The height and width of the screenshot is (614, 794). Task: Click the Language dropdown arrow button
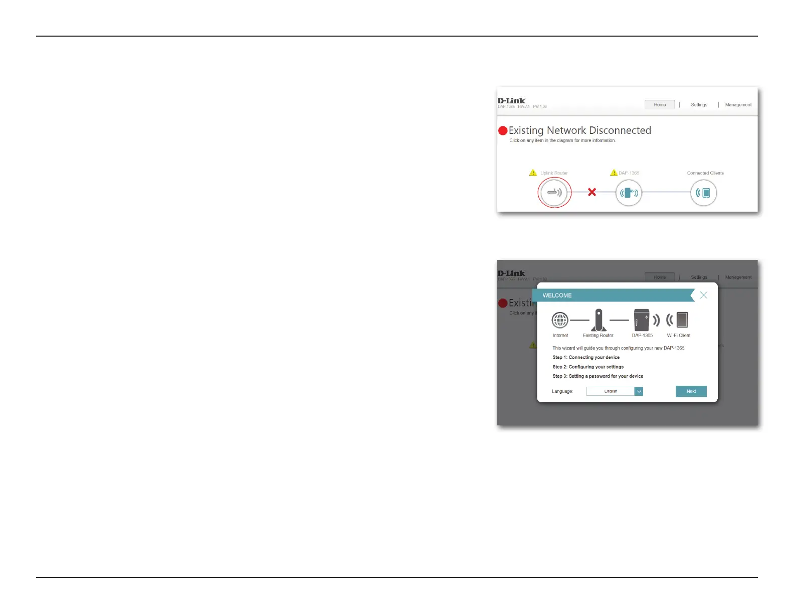pyautogui.click(x=639, y=391)
